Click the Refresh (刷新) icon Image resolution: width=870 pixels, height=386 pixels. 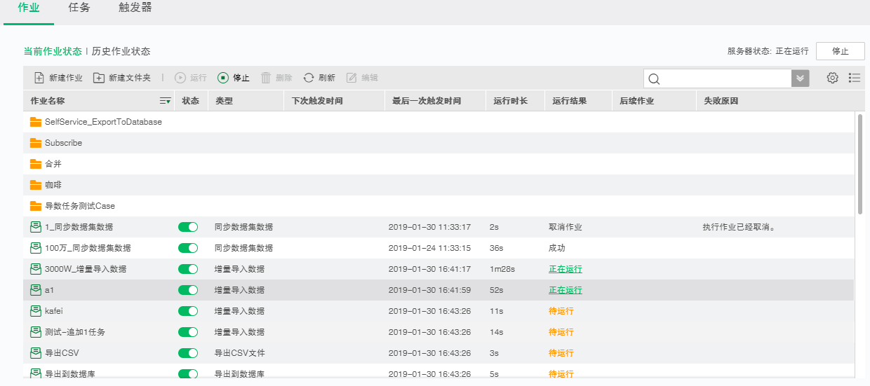[x=309, y=78]
